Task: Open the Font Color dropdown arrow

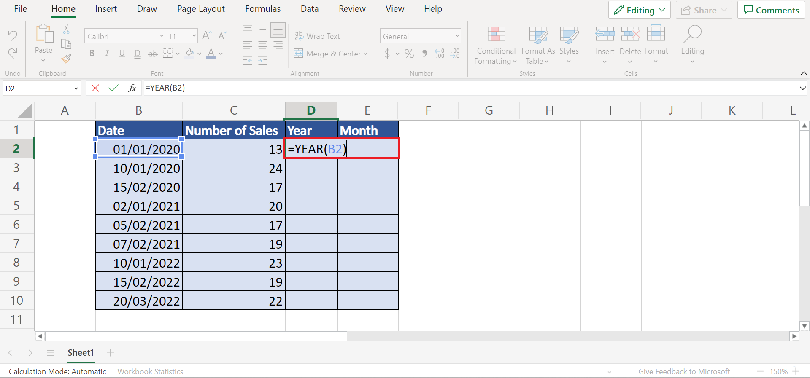Action: coord(221,54)
